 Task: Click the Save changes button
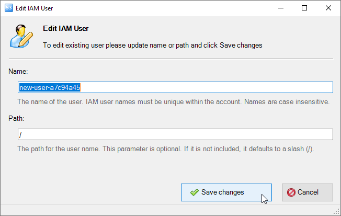pos(226,192)
